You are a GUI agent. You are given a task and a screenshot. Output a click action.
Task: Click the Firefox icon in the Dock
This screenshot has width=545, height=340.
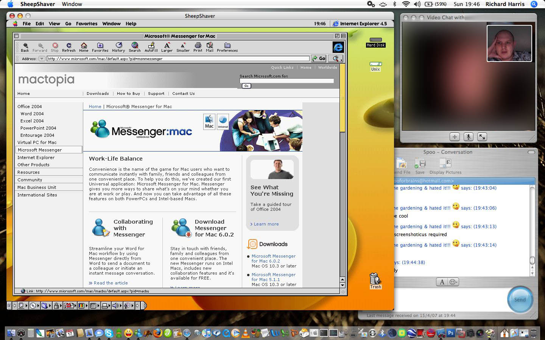158,333
